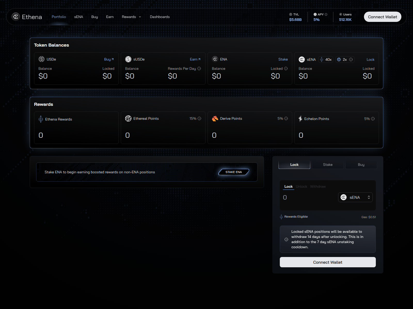The image size is (413, 309).
Task: Click the lock amount input field
Action: (x=309, y=197)
